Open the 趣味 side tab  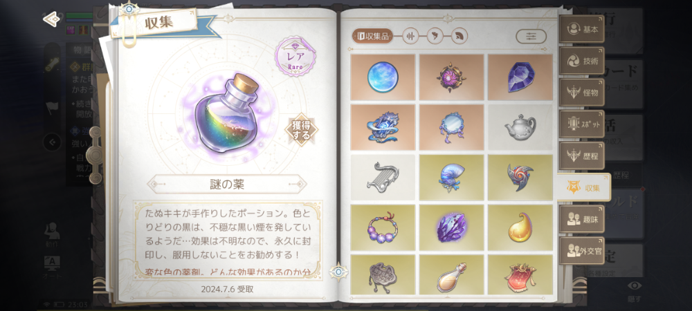point(582,219)
